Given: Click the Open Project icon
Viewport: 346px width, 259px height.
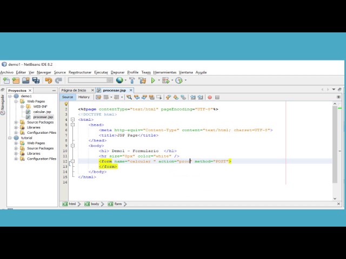Looking at the screenshot, I should [25, 80].
